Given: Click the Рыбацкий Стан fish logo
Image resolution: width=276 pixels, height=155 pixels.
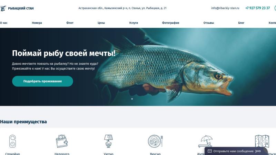Looking at the screenshot, I should coord(3,8).
